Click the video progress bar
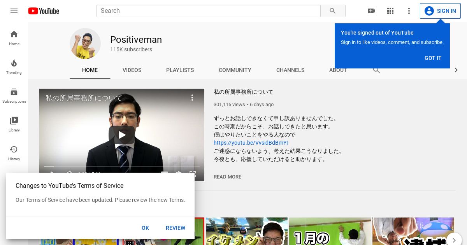 [122, 166]
